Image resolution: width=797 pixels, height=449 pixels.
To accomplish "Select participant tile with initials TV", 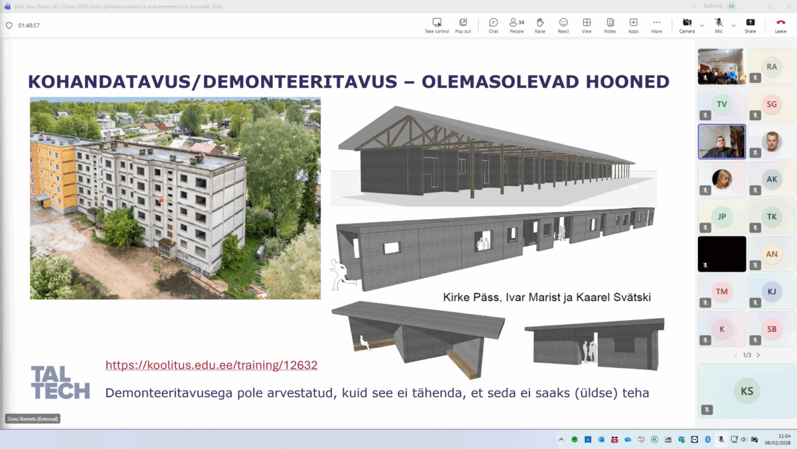I will (x=721, y=104).
